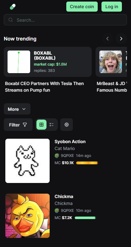This screenshot has height=247, width=131.
Task: Open display settings gear icon
Action: point(67,125)
